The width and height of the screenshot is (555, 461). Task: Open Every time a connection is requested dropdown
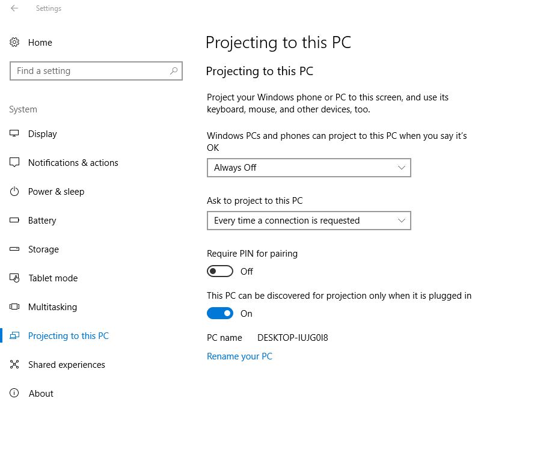click(x=308, y=221)
